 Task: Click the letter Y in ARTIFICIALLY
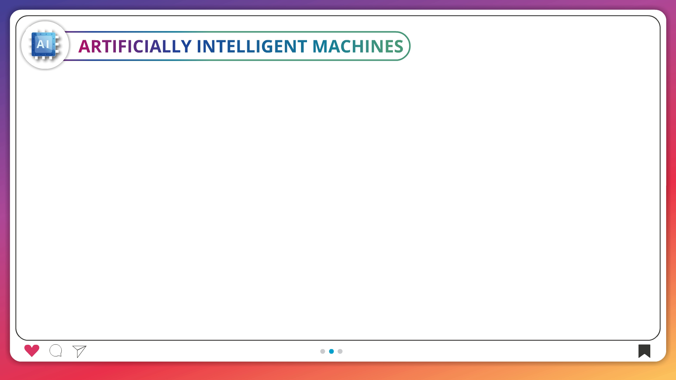(x=186, y=47)
